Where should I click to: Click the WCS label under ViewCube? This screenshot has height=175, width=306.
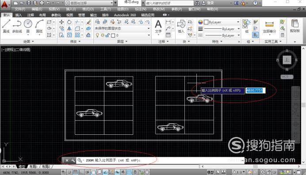[x=287, y=76]
